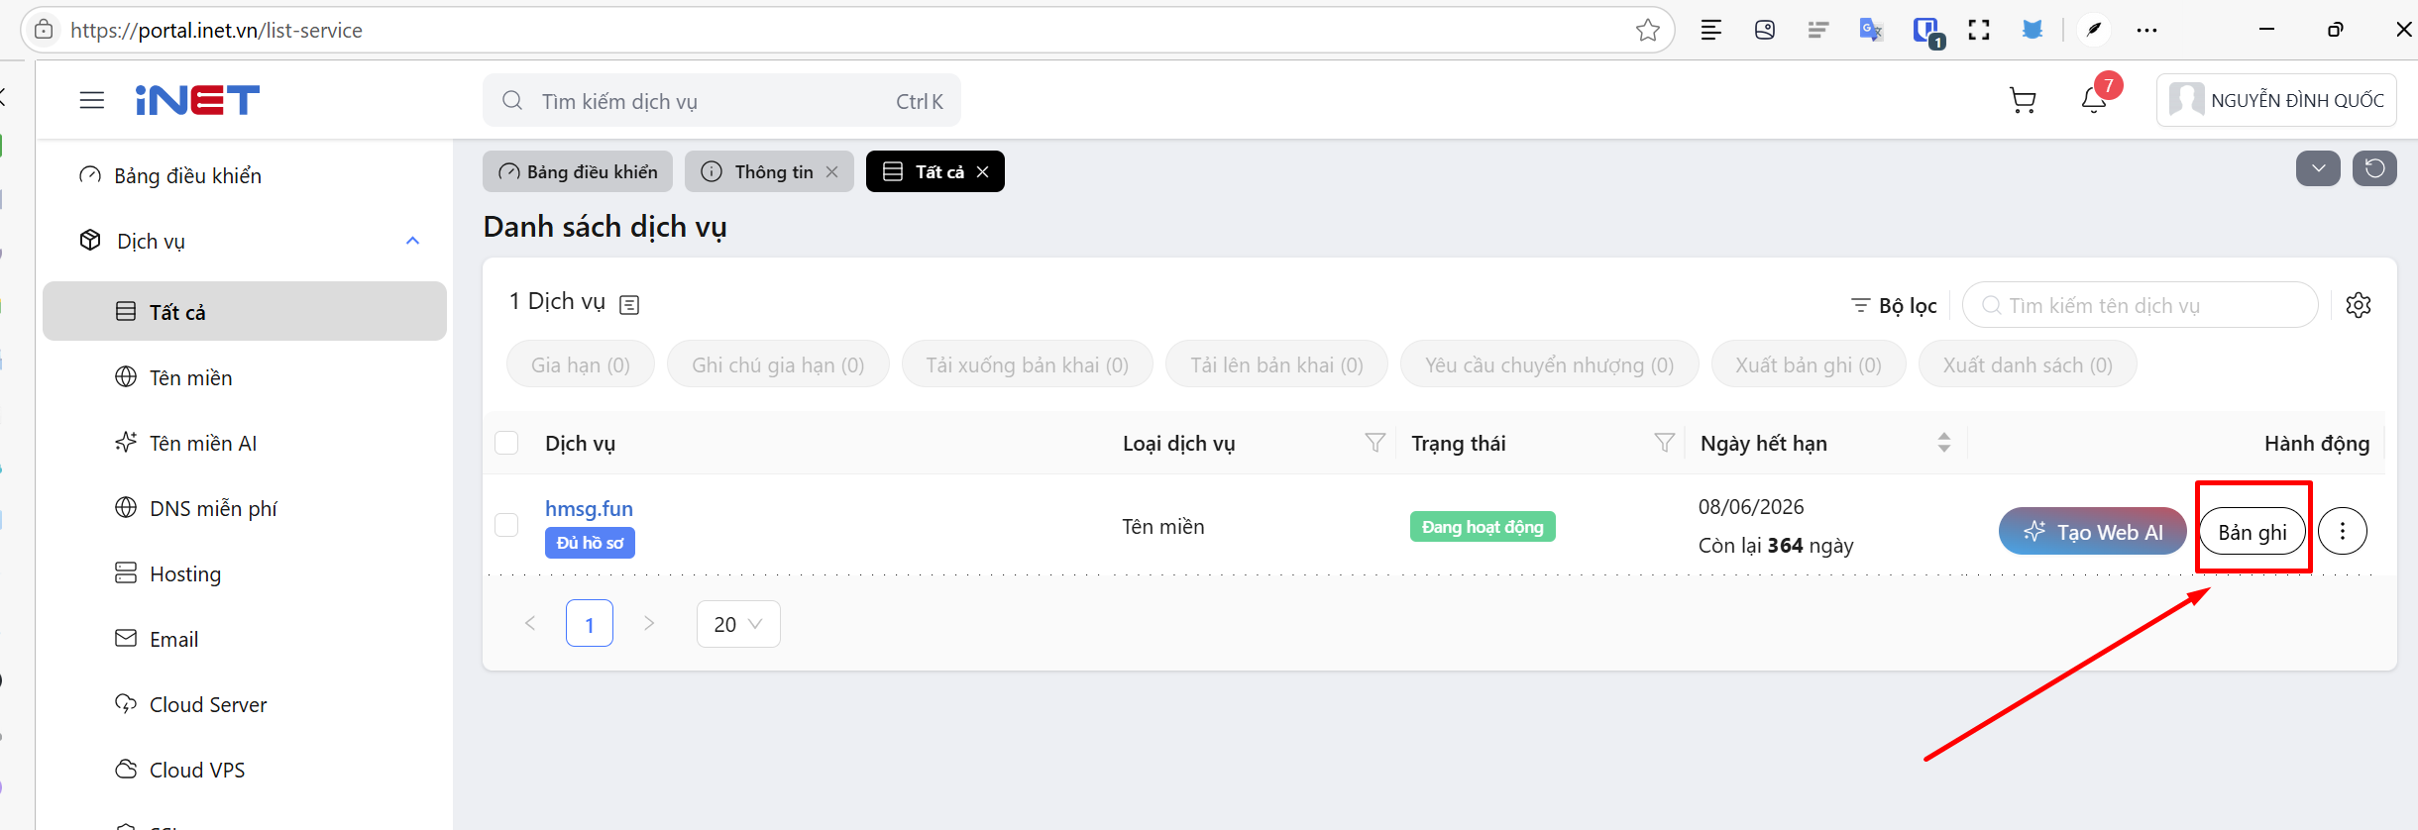Click the hamburger menu icon
The height and width of the screenshot is (830, 2418).
[92, 100]
